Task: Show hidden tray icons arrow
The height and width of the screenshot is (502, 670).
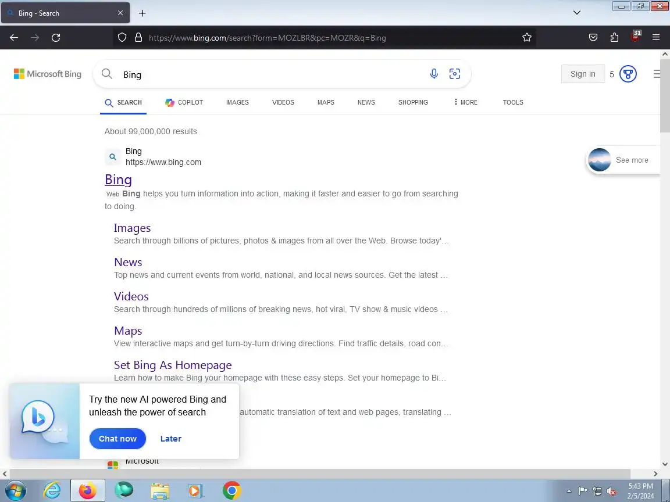Action: [x=569, y=492]
